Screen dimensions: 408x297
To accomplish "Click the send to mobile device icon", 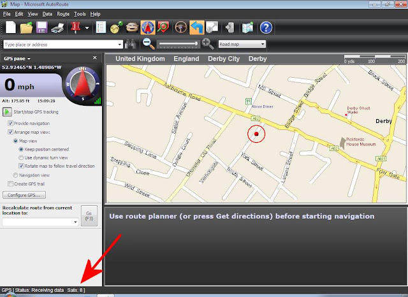I will [x=230, y=27].
